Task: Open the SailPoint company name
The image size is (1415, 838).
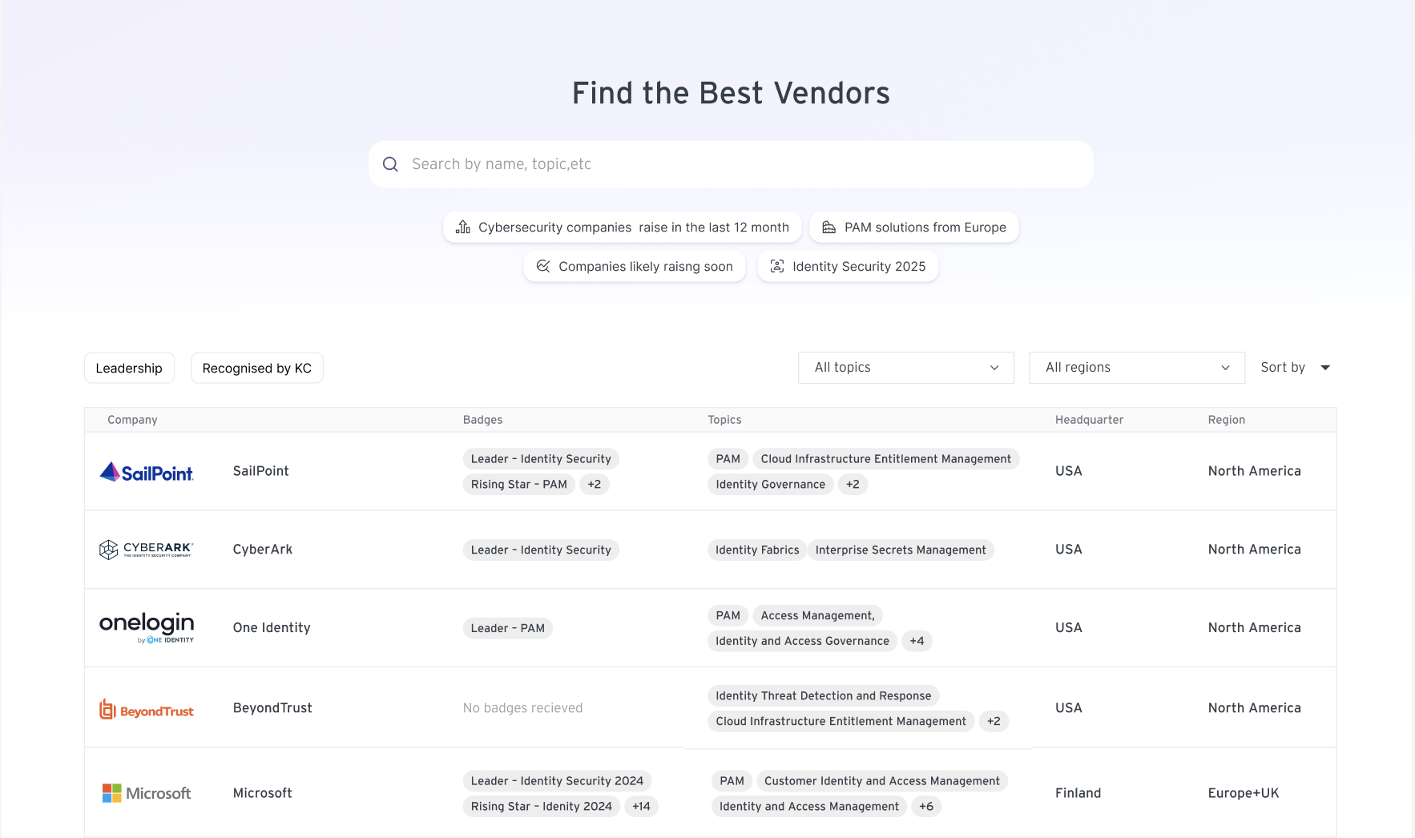Action: (261, 471)
